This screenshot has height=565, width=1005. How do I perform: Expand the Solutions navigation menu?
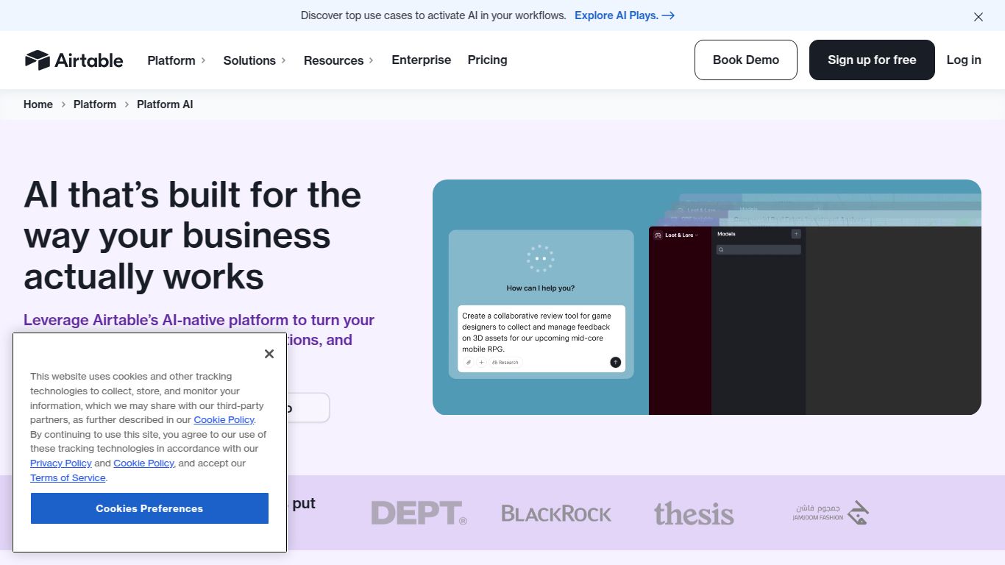[x=255, y=60]
